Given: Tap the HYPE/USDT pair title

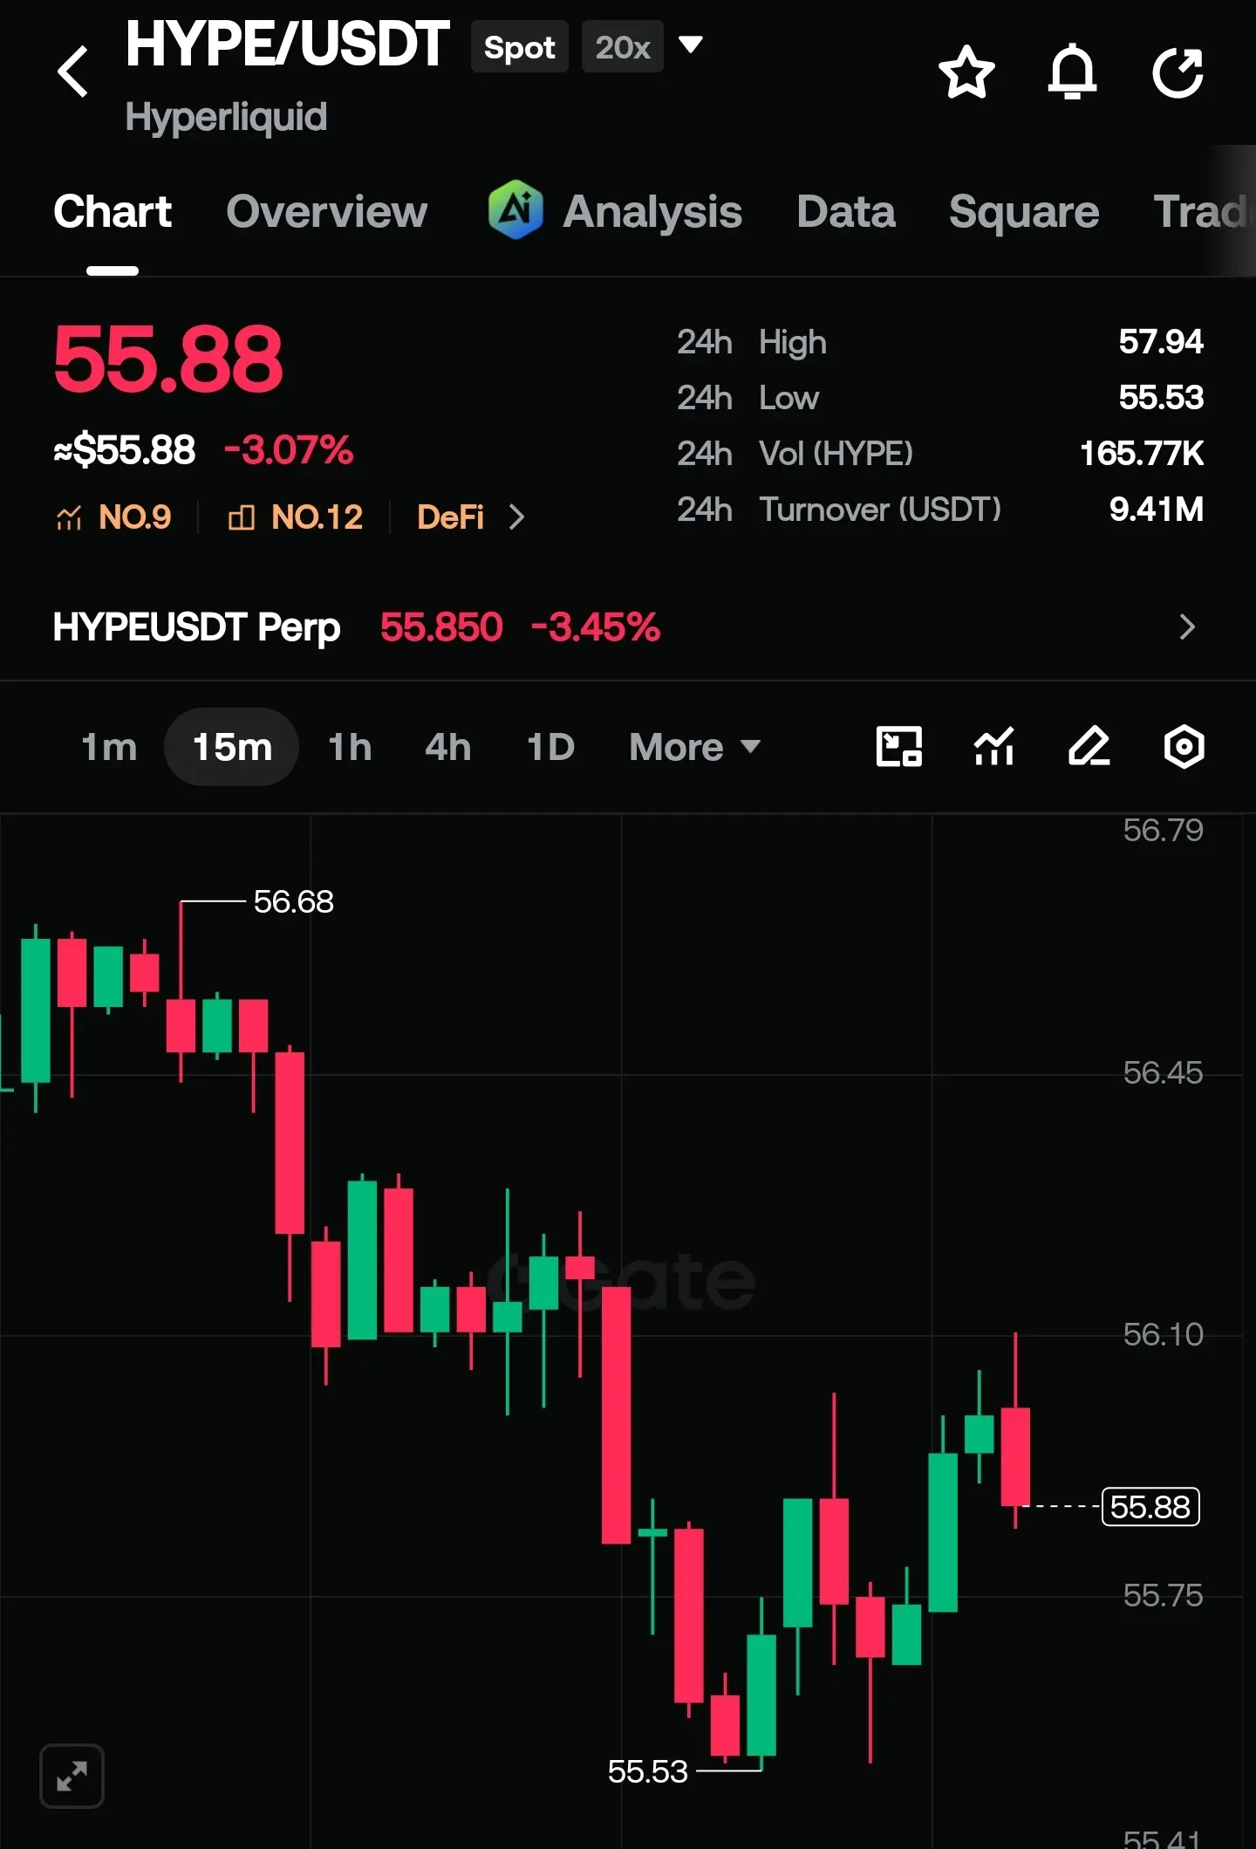Looking at the screenshot, I should coord(287,44).
